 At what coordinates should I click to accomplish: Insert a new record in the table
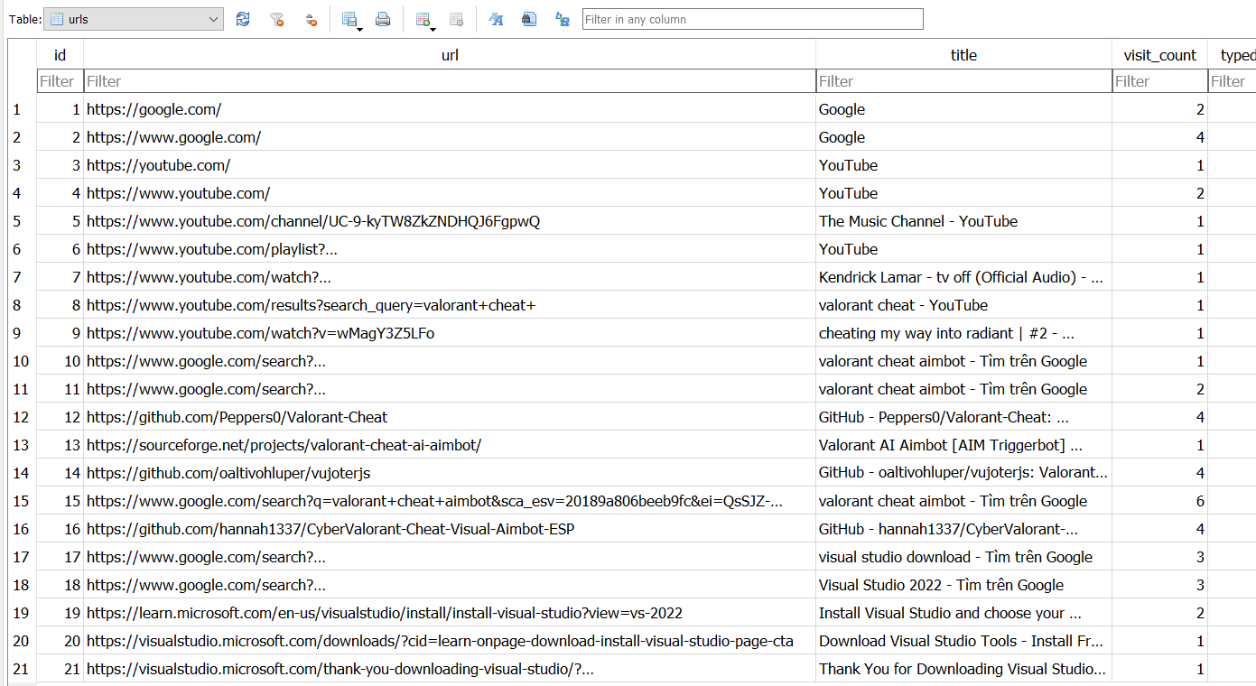[423, 19]
